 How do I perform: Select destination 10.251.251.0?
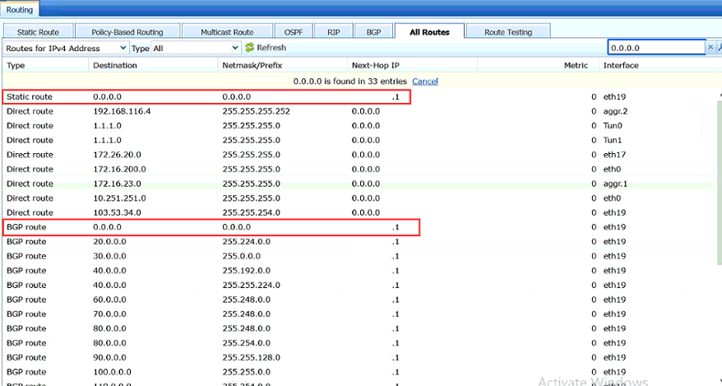(119, 198)
